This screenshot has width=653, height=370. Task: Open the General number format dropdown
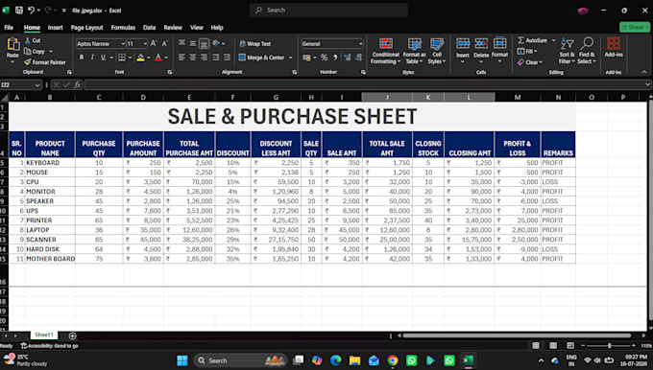coord(360,44)
